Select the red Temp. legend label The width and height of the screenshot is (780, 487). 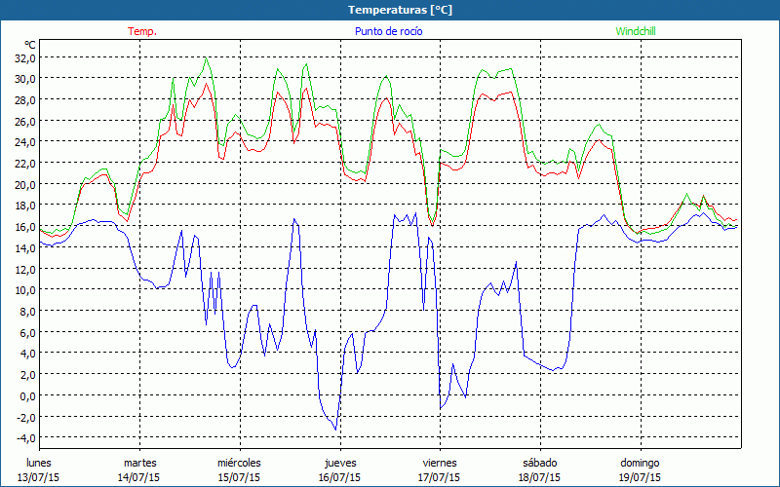point(141,31)
